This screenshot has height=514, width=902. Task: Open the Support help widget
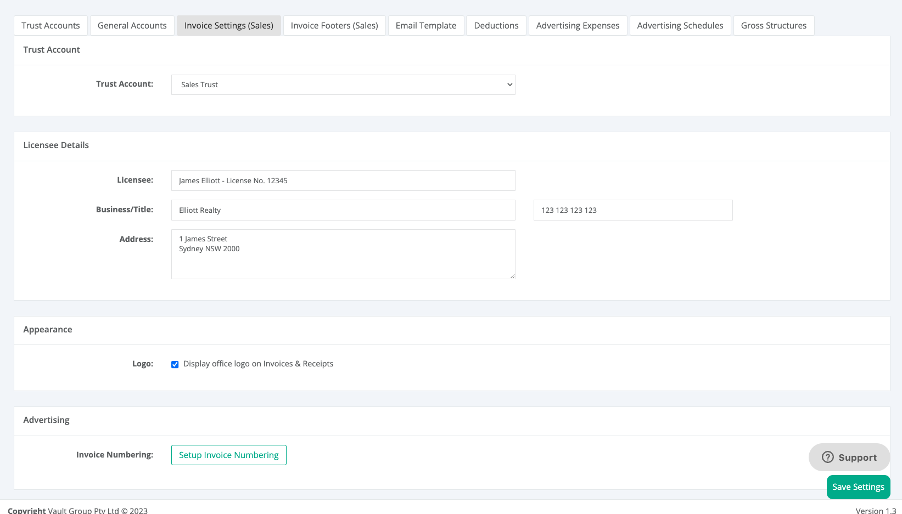[849, 457]
